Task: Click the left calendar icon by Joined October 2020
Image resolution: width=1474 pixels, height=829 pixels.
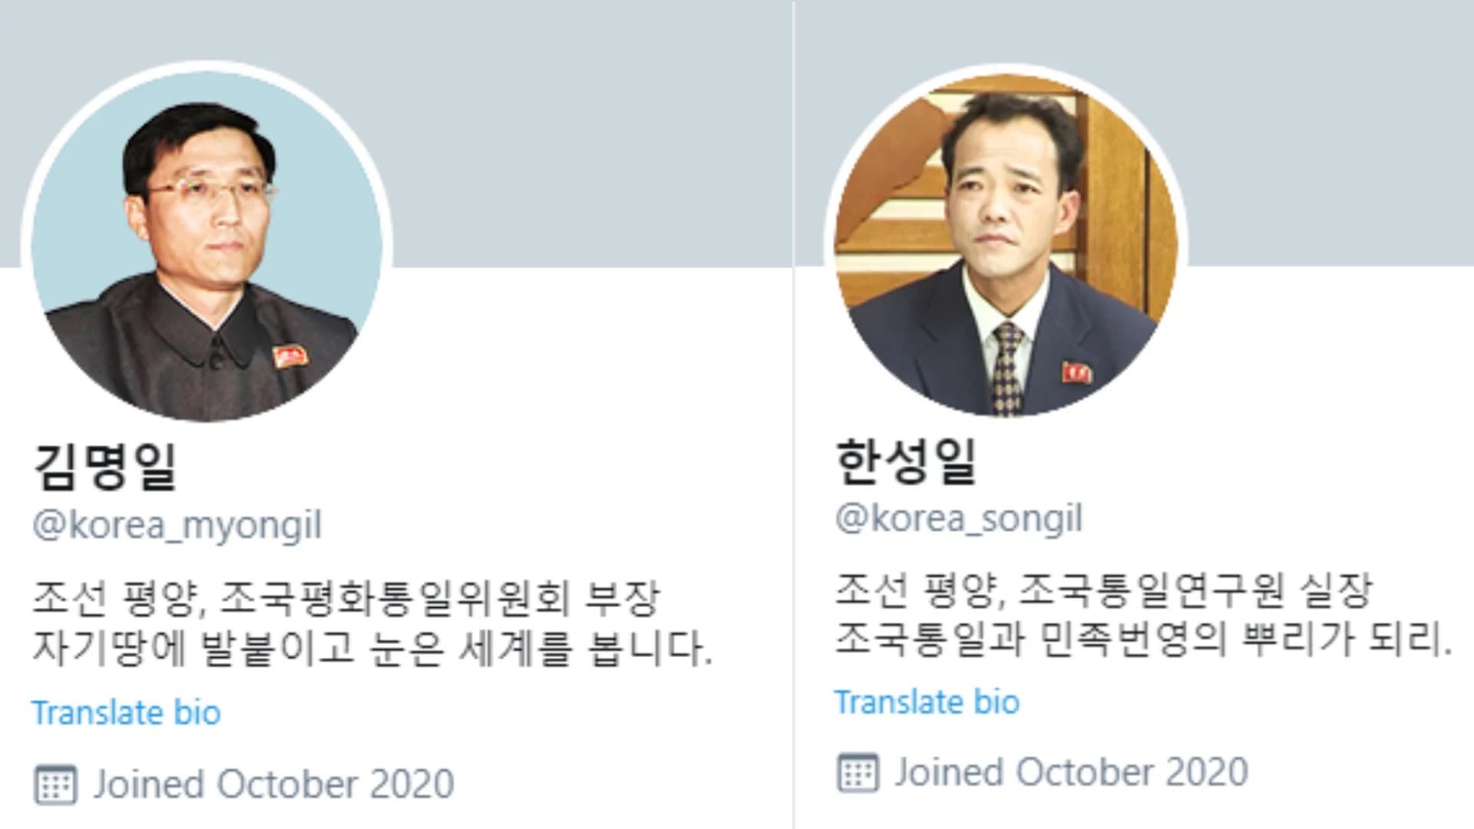Action: point(55,784)
